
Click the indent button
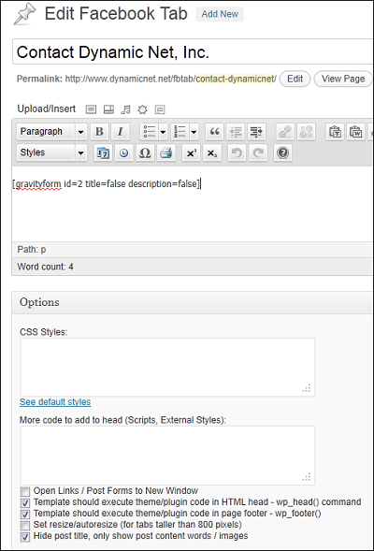[256, 132]
